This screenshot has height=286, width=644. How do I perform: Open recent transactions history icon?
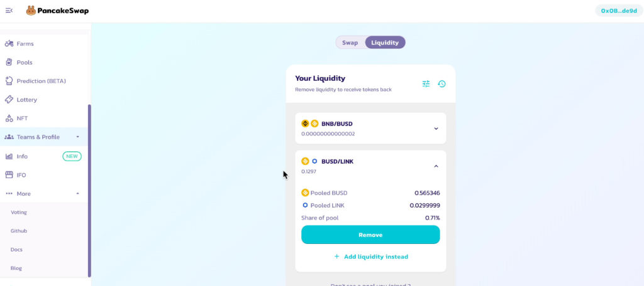point(441,83)
